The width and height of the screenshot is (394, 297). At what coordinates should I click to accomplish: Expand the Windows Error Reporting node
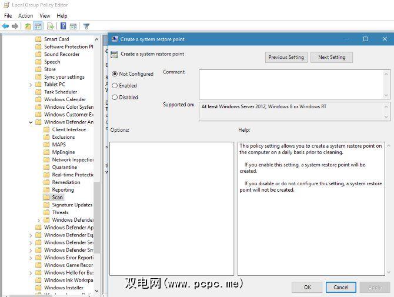(31, 258)
